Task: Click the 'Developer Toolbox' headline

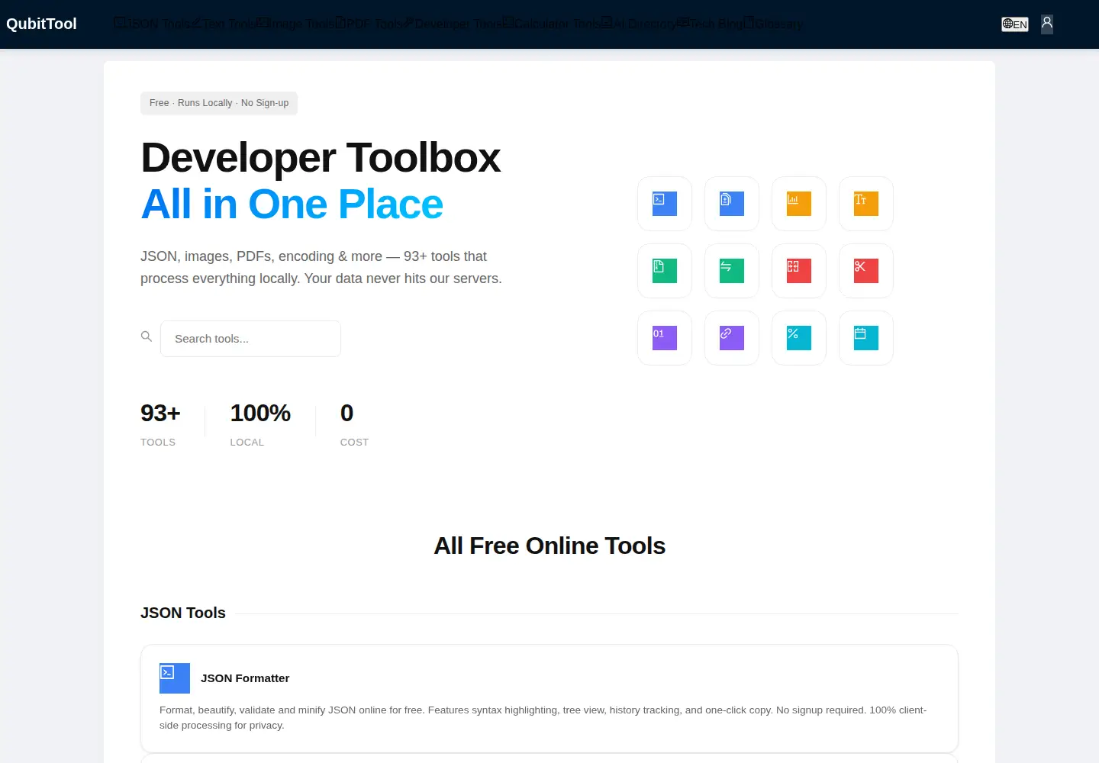Action: pyautogui.click(x=321, y=158)
